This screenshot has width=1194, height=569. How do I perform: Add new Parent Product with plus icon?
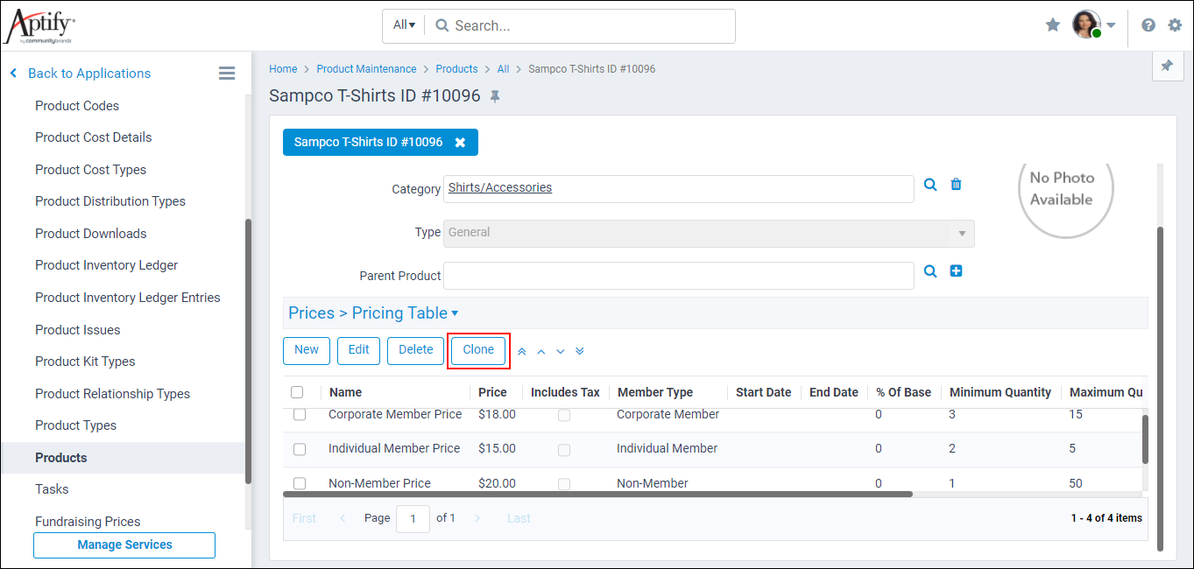pyautogui.click(x=957, y=271)
